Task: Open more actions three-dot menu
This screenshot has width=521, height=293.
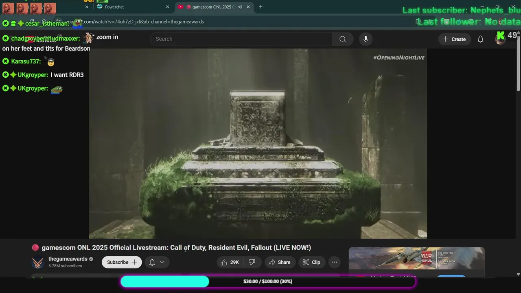Action: point(334,262)
